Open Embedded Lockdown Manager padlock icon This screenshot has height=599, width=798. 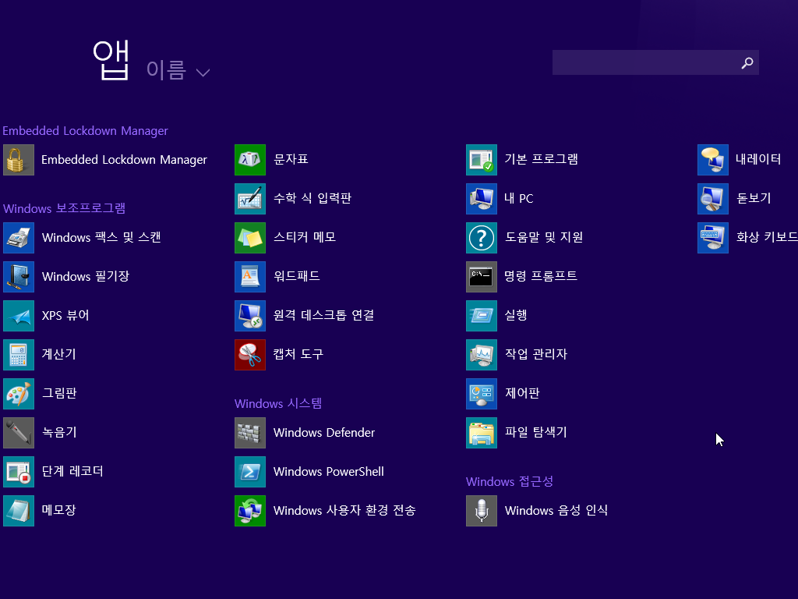(x=19, y=160)
